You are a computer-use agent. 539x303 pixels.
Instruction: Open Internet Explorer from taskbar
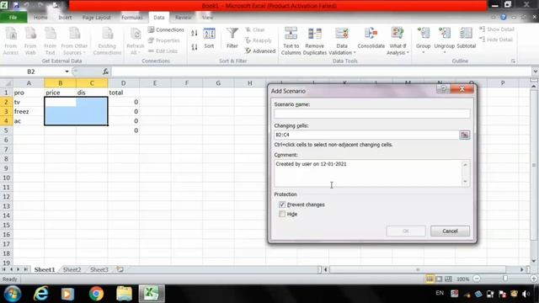coord(40,294)
